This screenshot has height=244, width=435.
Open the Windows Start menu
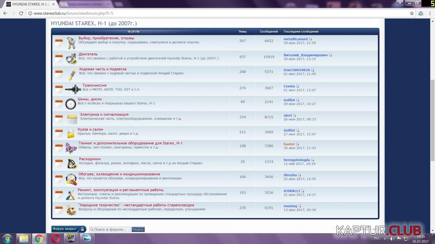(7, 238)
